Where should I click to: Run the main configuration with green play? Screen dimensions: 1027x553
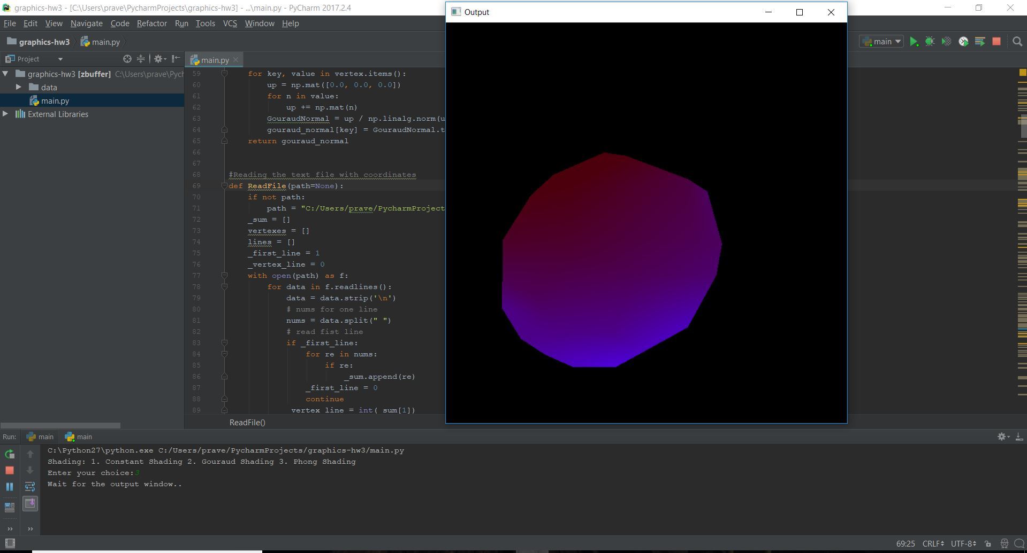(914, 42)
